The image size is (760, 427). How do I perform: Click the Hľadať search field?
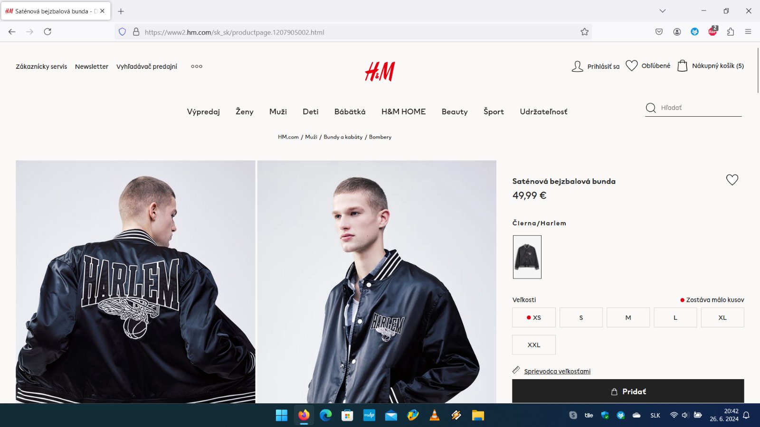[700, 108]
